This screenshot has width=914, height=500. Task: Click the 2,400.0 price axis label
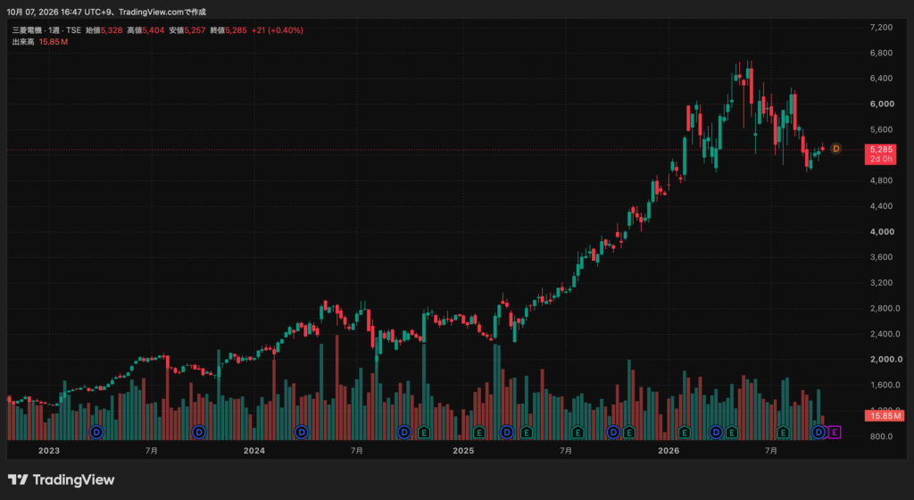[x=885, y=334]
